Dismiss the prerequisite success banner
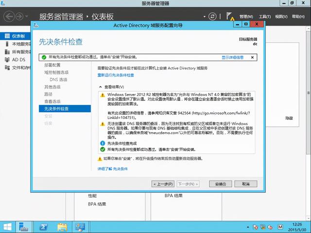The width and height of the screenshot is (311, 233). click(252, 57)
